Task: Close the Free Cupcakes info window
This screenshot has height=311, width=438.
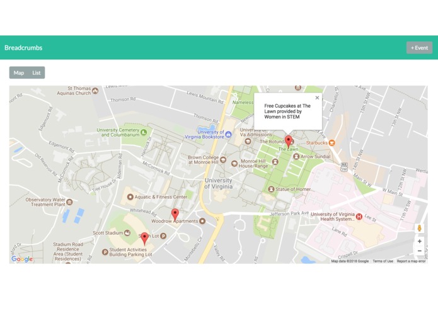Action: [x=317, y=98]
